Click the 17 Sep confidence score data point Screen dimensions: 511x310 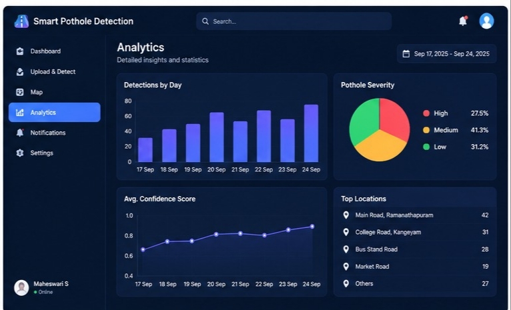[x=143, y=250]
